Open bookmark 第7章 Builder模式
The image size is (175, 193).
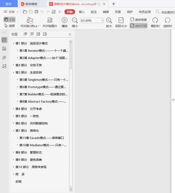[43, 94]
